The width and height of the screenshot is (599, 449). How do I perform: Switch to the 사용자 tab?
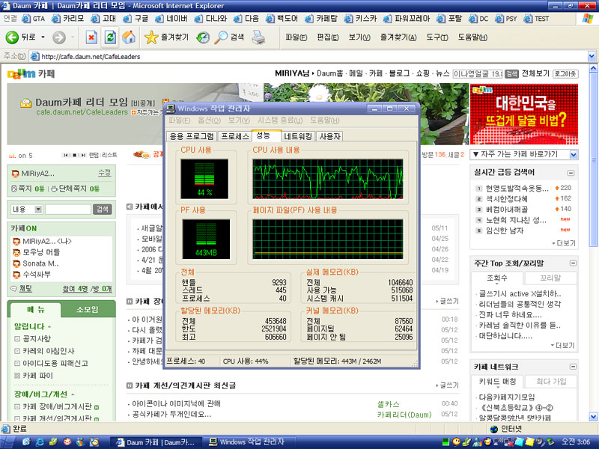pos(329,136)
